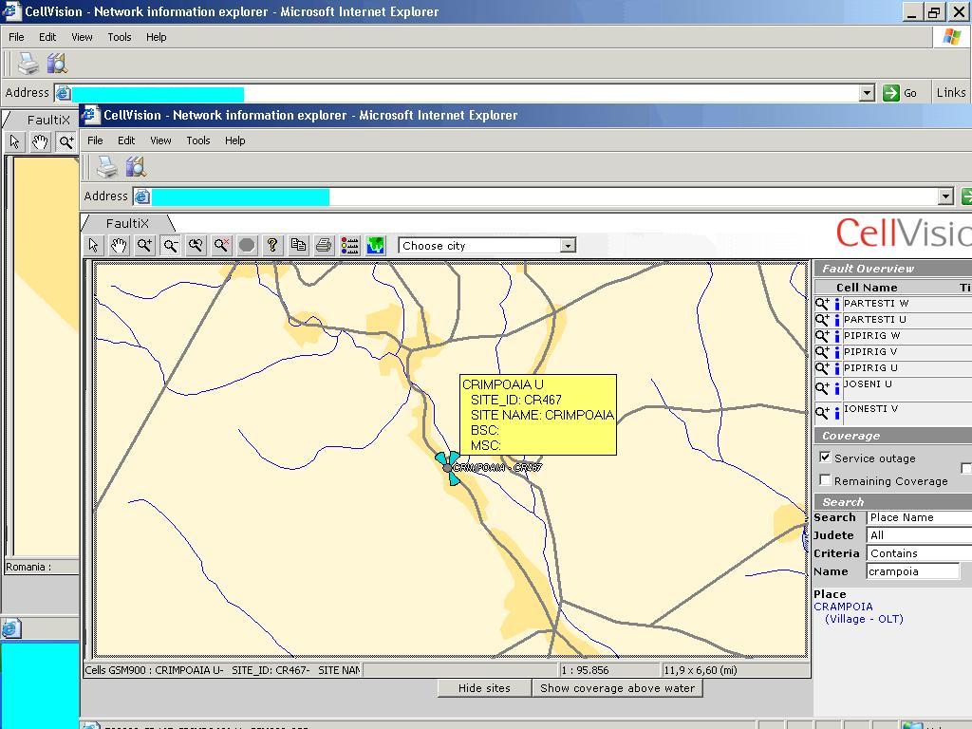Check the Remaining Coverage checkbox
This screenshot has width=972, height=729.
825,480
